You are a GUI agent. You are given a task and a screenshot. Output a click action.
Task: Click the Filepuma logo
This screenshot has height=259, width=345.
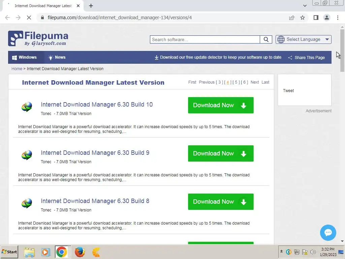pos(38,38)
